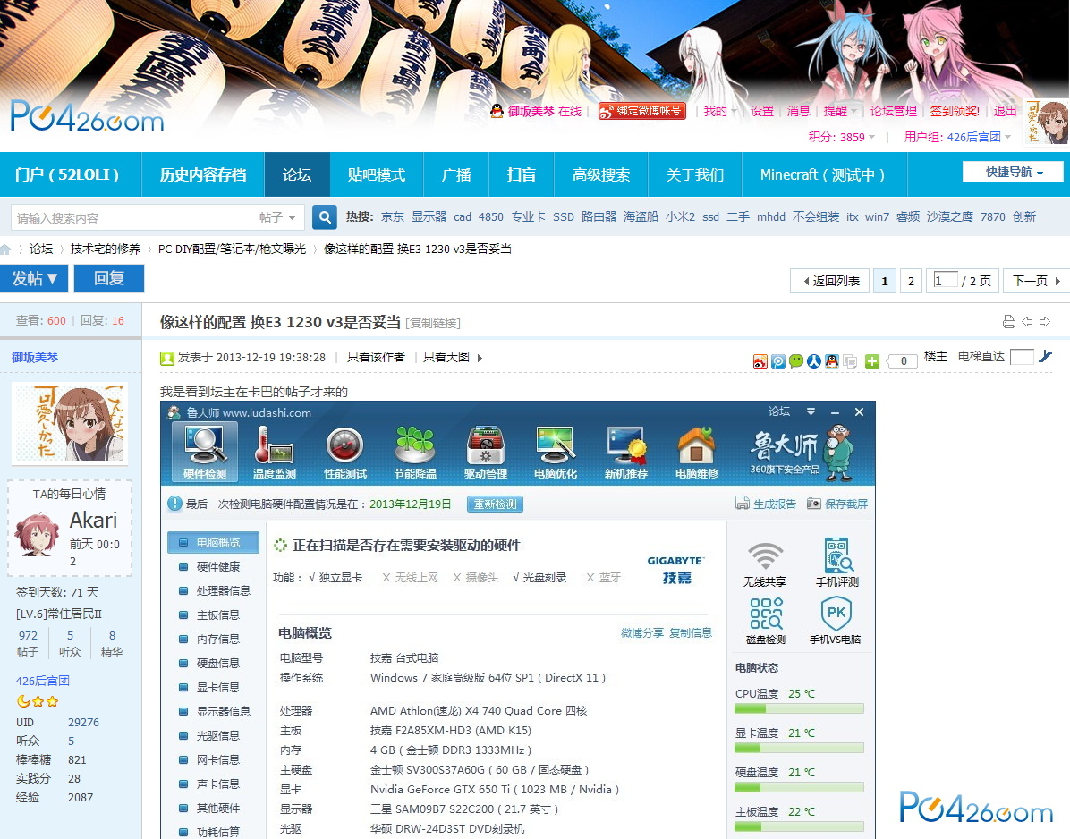Screen dimensions: 1070x839
Task: Click the grey copy share icon
Action: (850, 360)
